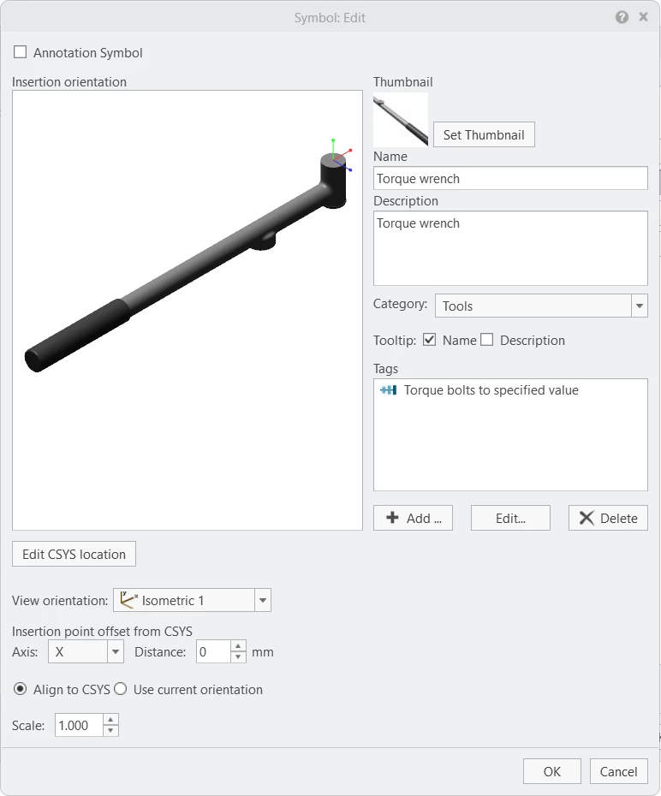This screenshot has height=796, width=661.
Task: Click the plus icon on Add button
Action: (392, 517)
